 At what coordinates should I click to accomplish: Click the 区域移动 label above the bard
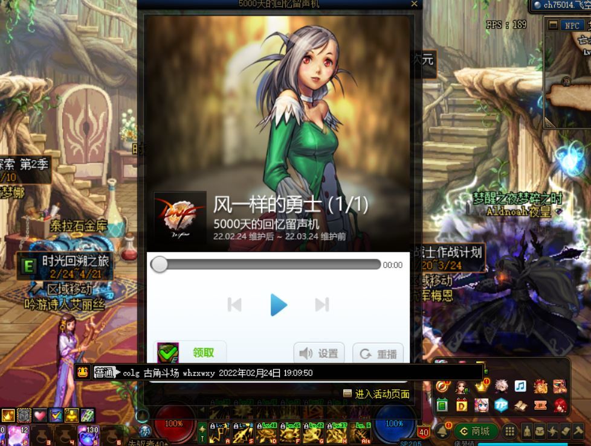(x=69, y=289)
